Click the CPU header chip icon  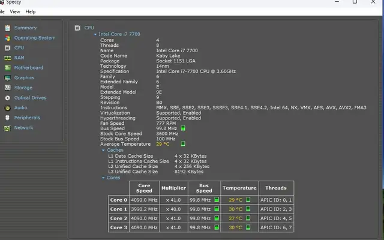pos(77,28)
